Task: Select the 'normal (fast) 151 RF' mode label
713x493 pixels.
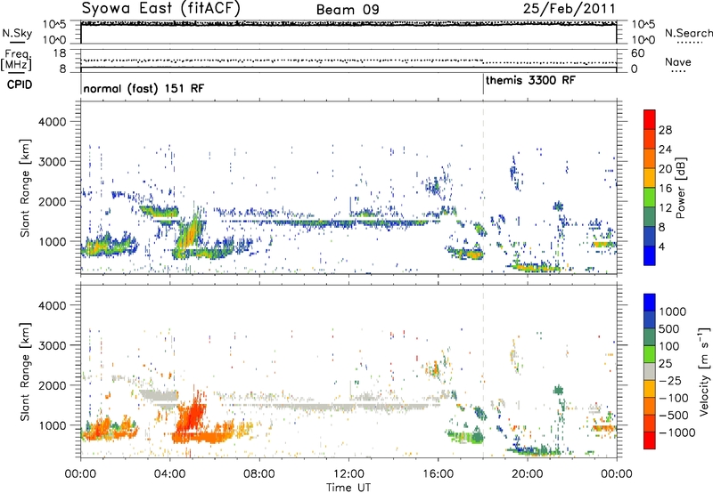Action: coord(138,89)
